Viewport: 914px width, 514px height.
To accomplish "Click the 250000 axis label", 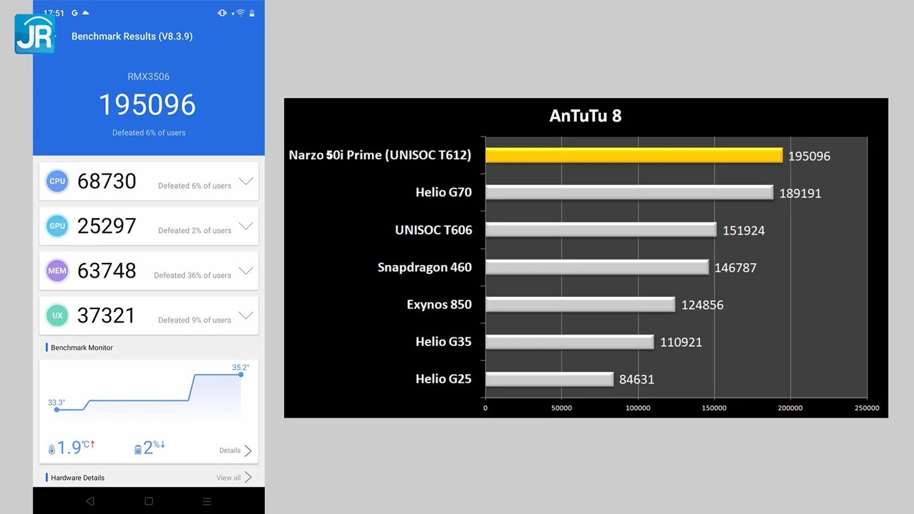I will click(x=867, y=408).
